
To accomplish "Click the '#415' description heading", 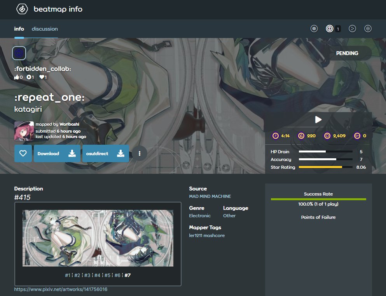I will click(x=22, y=197).
